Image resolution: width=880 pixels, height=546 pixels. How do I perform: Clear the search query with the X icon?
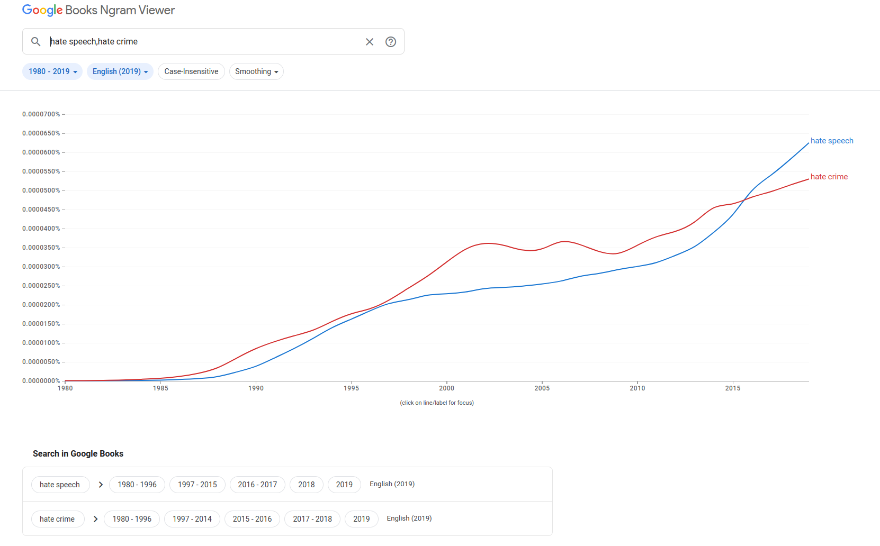point(370,42)
